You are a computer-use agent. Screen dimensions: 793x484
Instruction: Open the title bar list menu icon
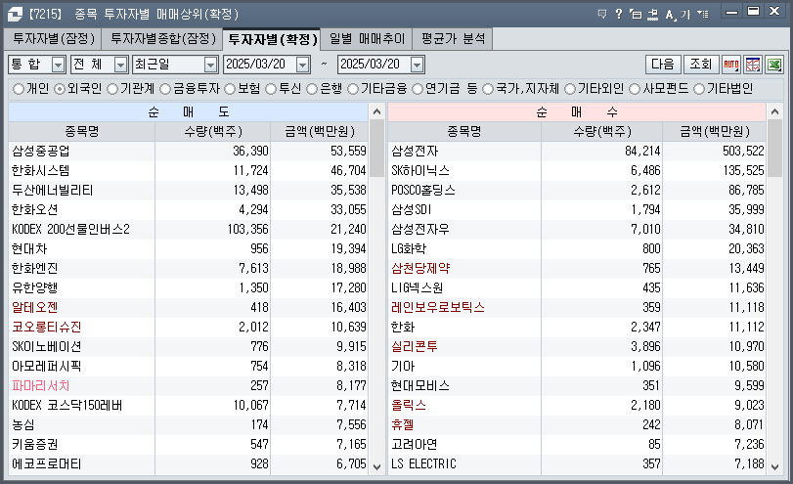coord(702,14)
